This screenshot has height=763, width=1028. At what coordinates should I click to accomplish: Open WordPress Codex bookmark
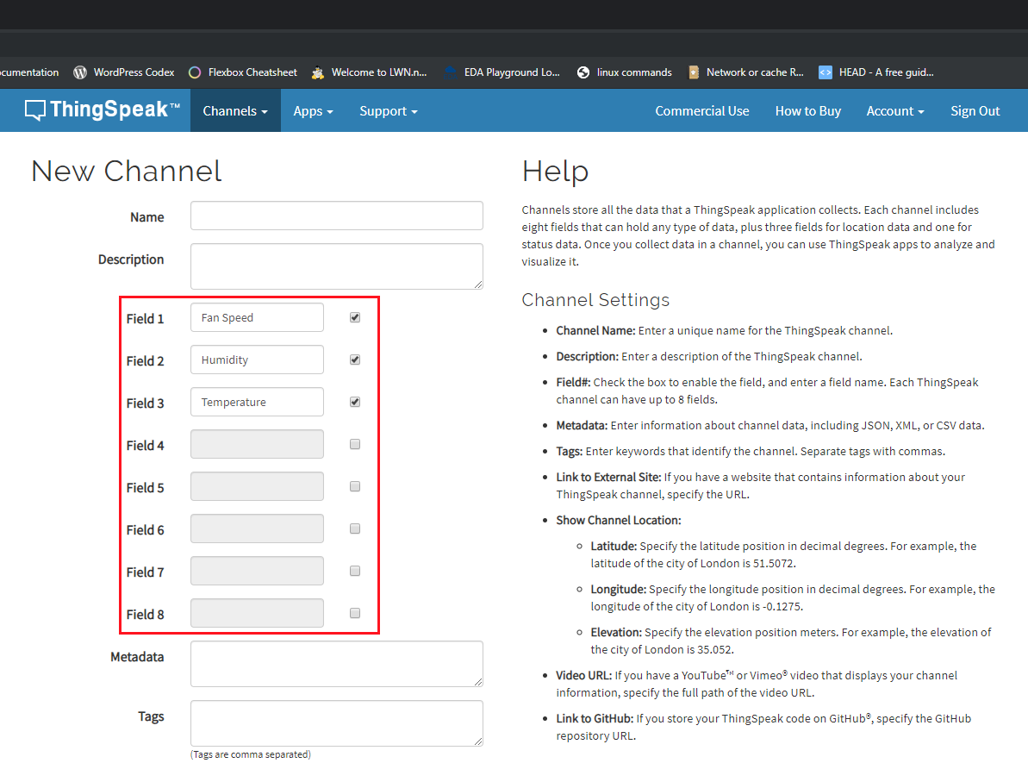click(x=124, y=72)
